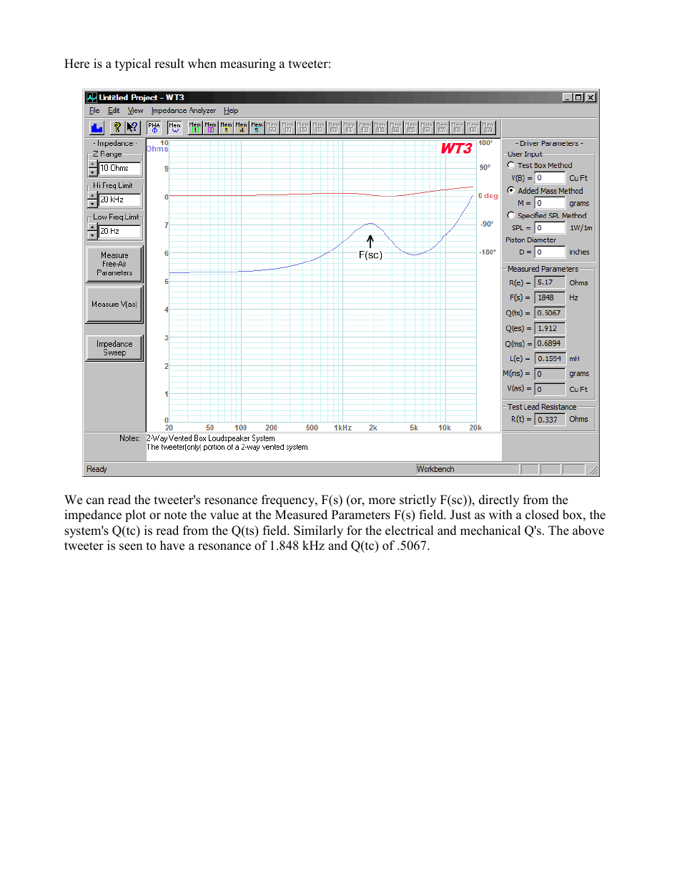Click the 20 kHz Hi Freq Limit field
Viewport: 682px width, 883px height.
(119, 200)
